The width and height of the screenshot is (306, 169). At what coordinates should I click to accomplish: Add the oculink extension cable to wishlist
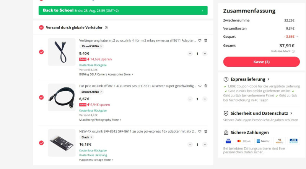tap(200, 40)
